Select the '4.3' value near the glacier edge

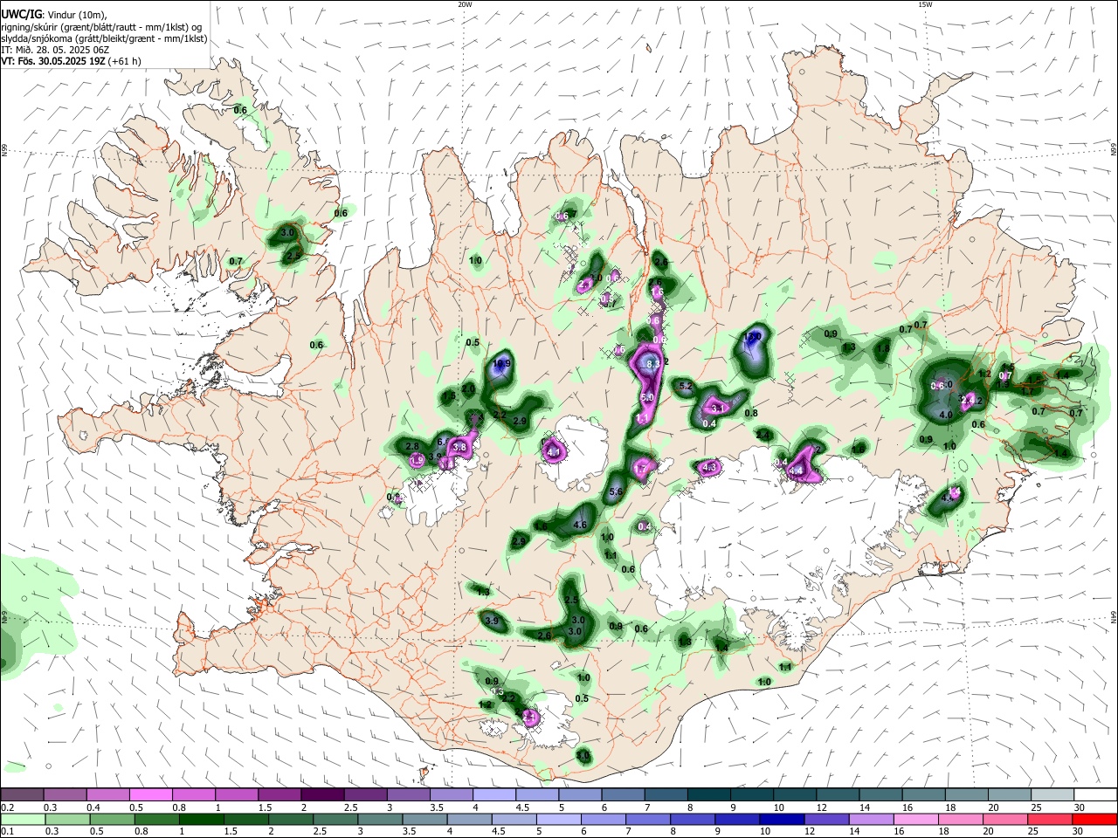709,467
